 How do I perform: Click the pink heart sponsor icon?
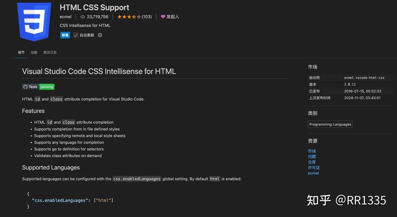coord(163,16)
